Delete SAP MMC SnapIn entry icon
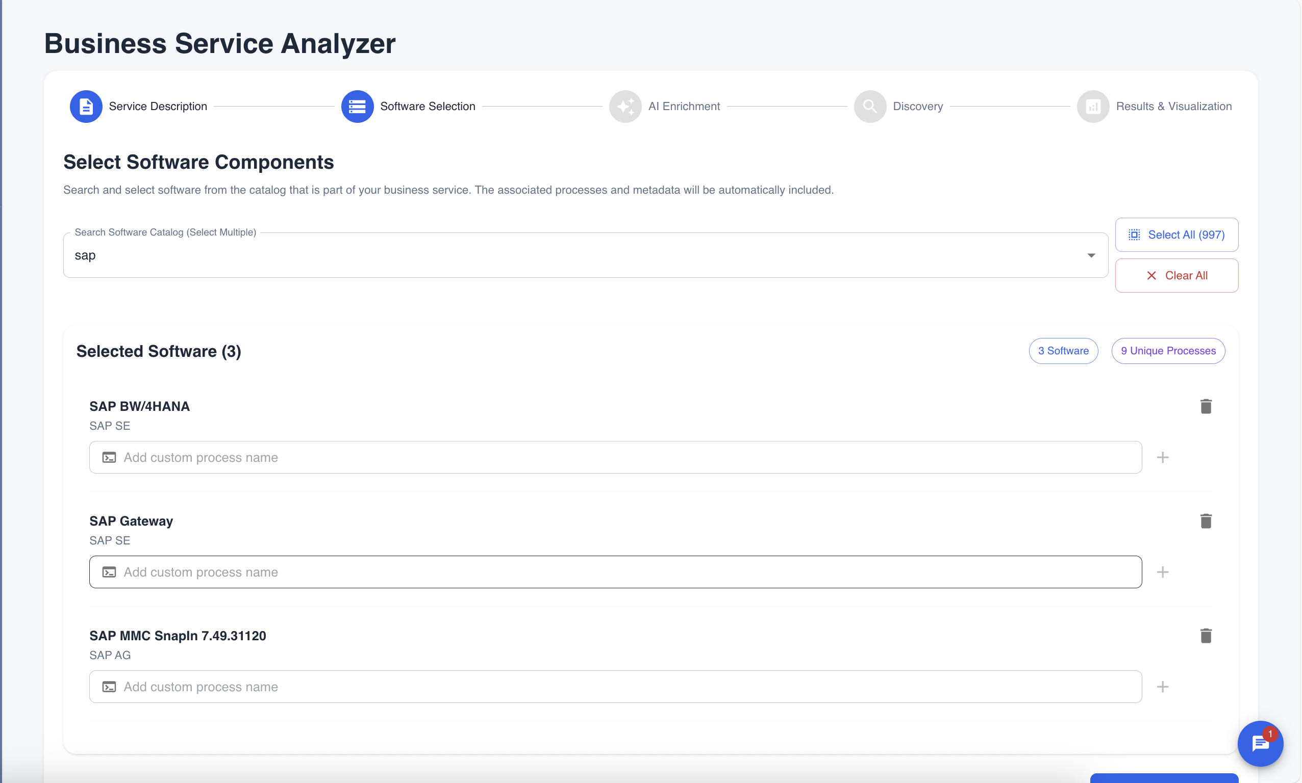 pos(1206,635)
